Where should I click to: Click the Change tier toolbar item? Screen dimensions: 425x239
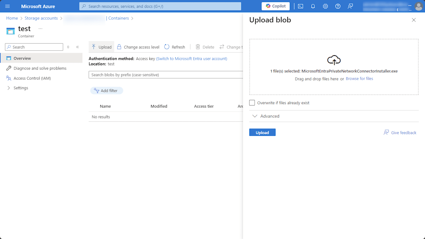[231, 47]
